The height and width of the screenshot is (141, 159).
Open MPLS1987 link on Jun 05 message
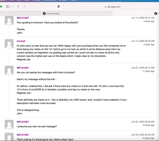(23, 122)
